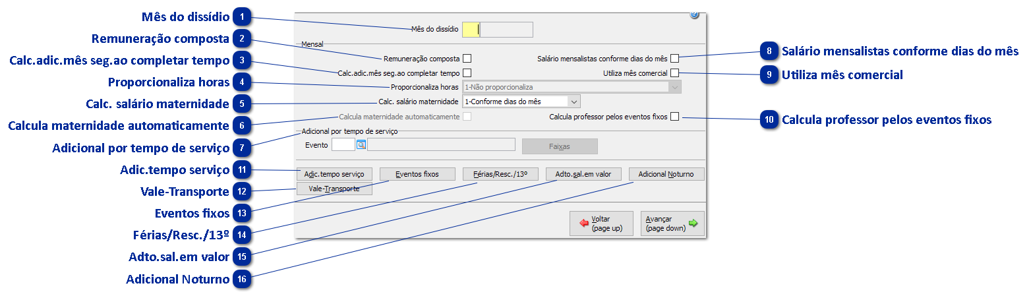Toggle Calcula maternidade automaticamente checkbox

tap(467, 117)
